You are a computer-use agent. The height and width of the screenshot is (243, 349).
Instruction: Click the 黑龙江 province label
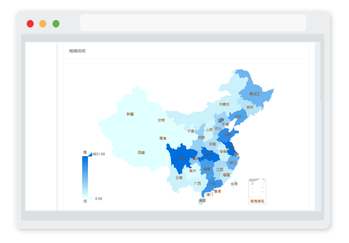pos(254,94)
